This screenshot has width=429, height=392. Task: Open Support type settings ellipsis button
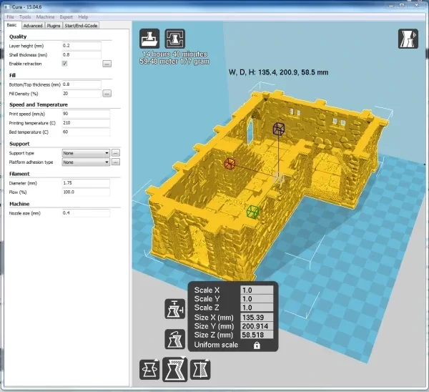tap(116, 153)
